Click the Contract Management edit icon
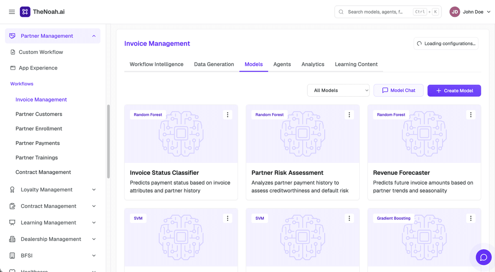The image size is (495, 272). click(x=12, y=206)
